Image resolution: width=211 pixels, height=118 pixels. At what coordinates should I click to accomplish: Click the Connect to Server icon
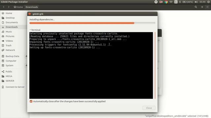pos(3,87)
